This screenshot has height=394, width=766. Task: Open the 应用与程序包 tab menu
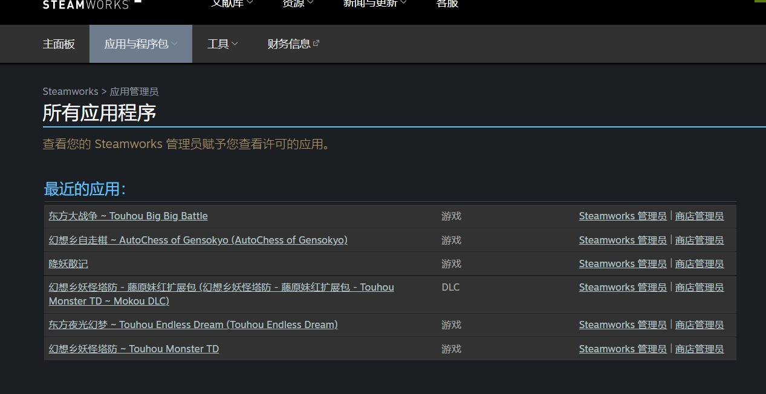(140, 44)
